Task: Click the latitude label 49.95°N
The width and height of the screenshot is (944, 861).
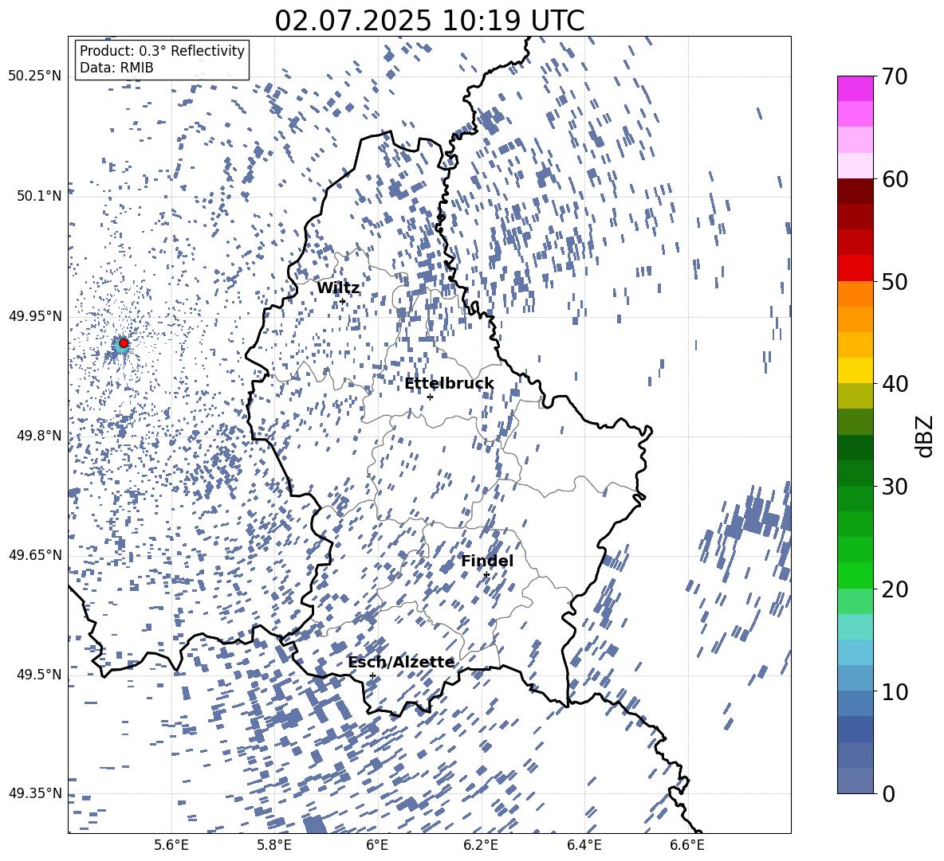Action: click(x=36, y=315)
